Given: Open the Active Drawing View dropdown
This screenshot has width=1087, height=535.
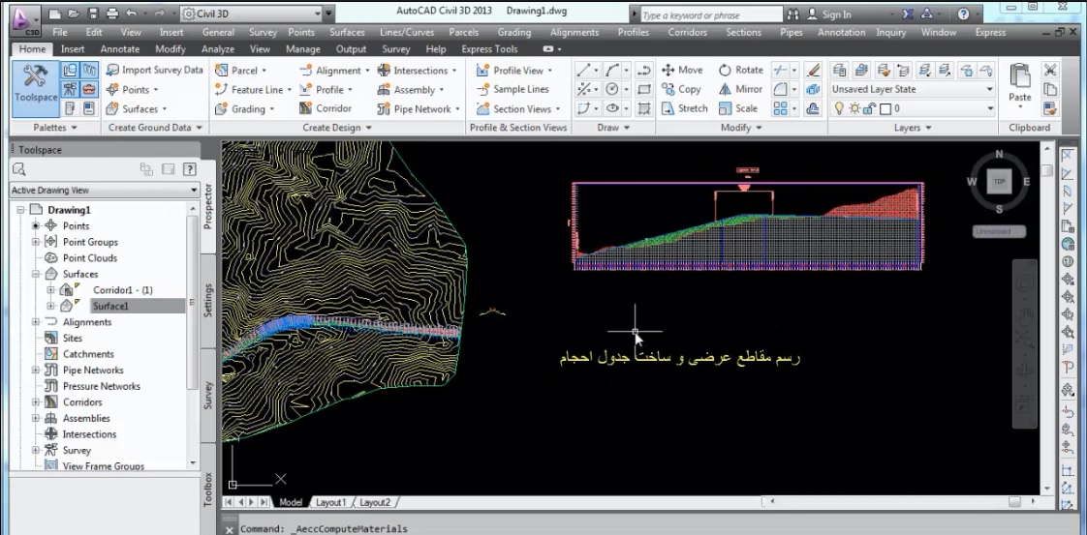Looking at the screenshot, I should click(105, 191).
